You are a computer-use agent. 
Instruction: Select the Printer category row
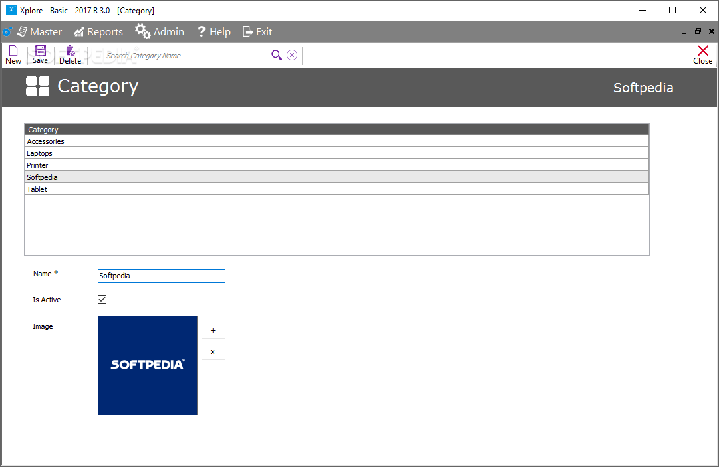(x=337, y=165)
